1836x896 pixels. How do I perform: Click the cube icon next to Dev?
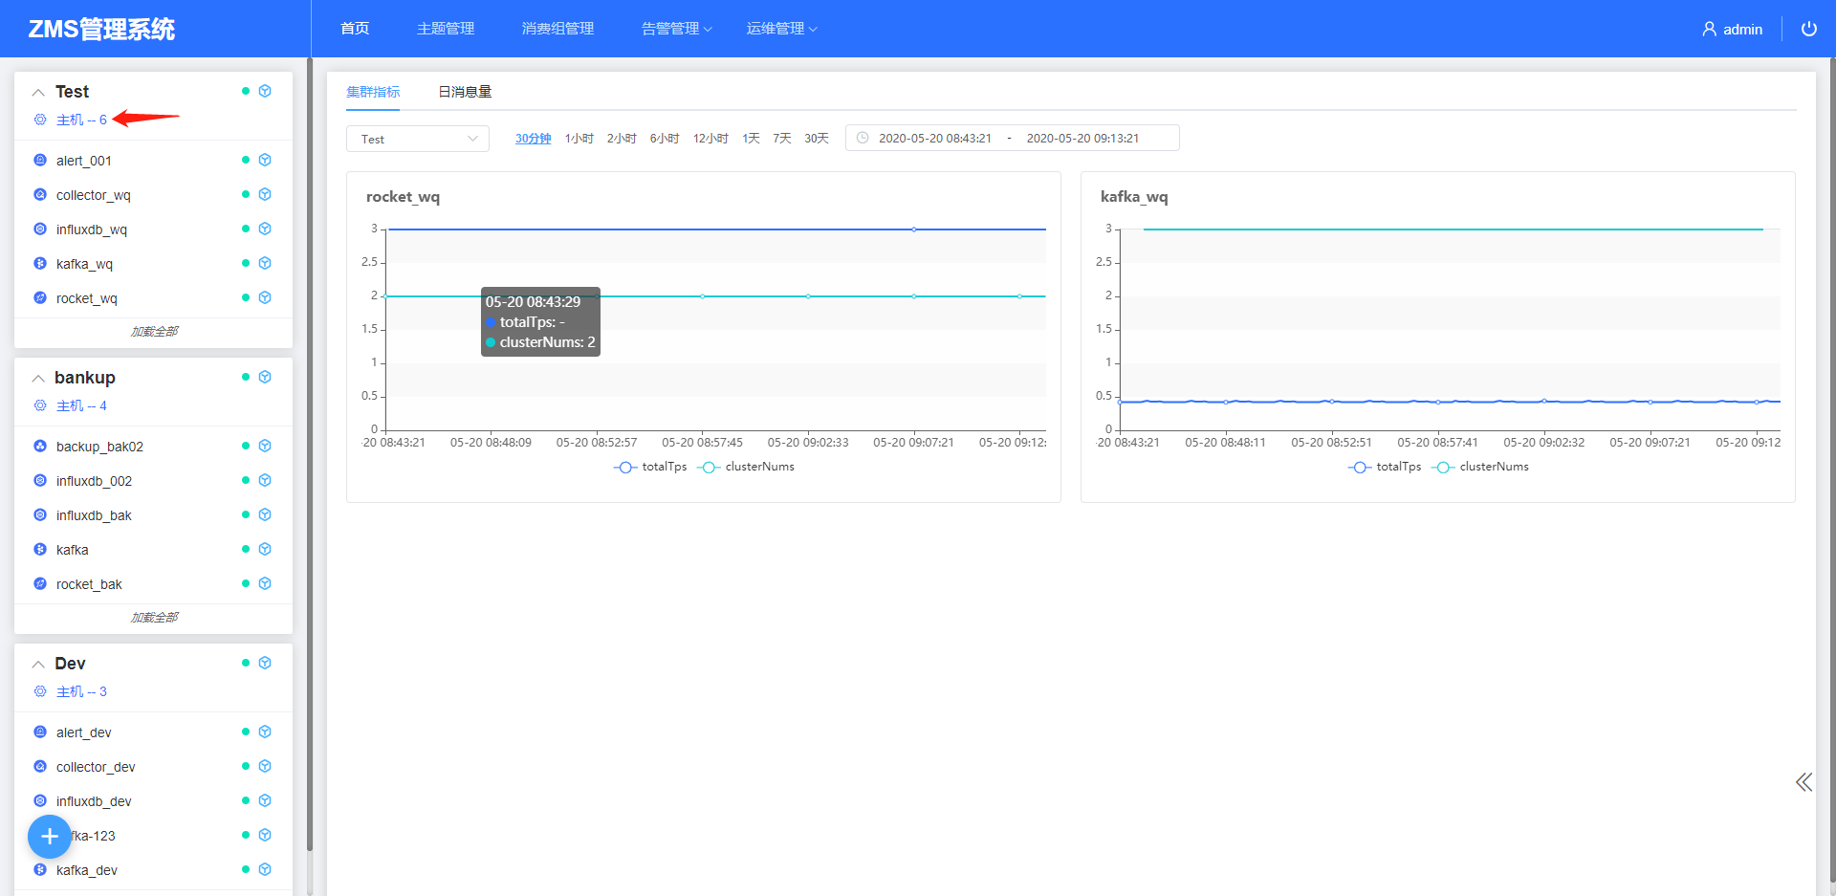pyautogui.click(x=266, y=663)
